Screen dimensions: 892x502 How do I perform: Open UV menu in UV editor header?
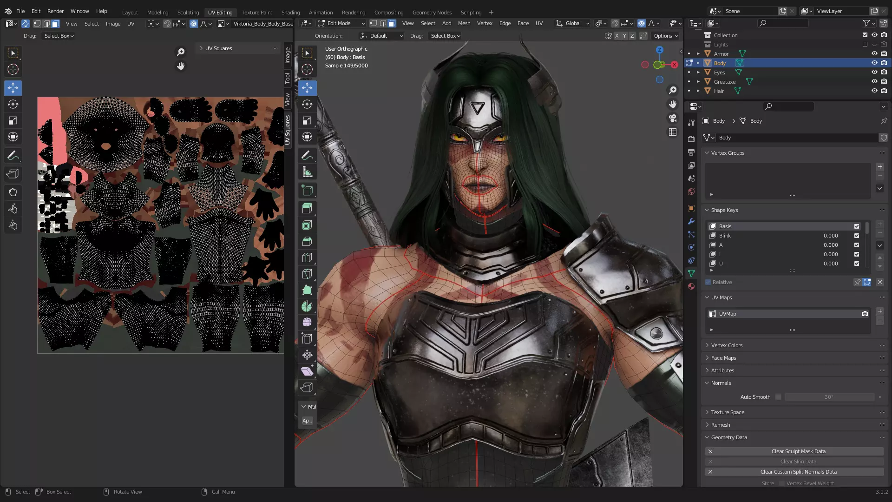pos(131,24)
